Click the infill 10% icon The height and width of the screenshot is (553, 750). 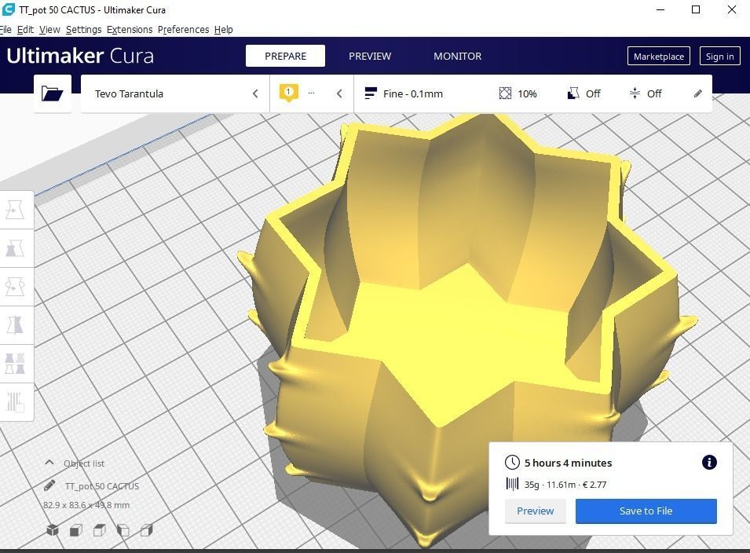click(x=505, y=93)
